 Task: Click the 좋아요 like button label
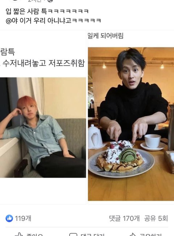pyautogui.click(x=34, y=235)
